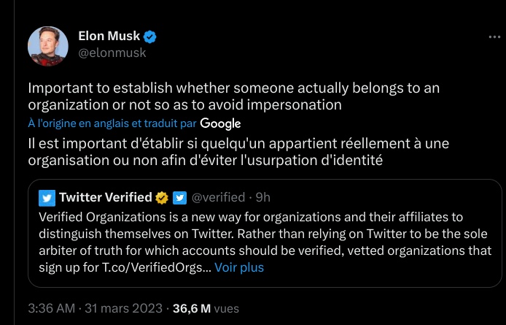The image size is (506, 325).
Task: Click the @elonmusk handle
Action: (112, 53)
